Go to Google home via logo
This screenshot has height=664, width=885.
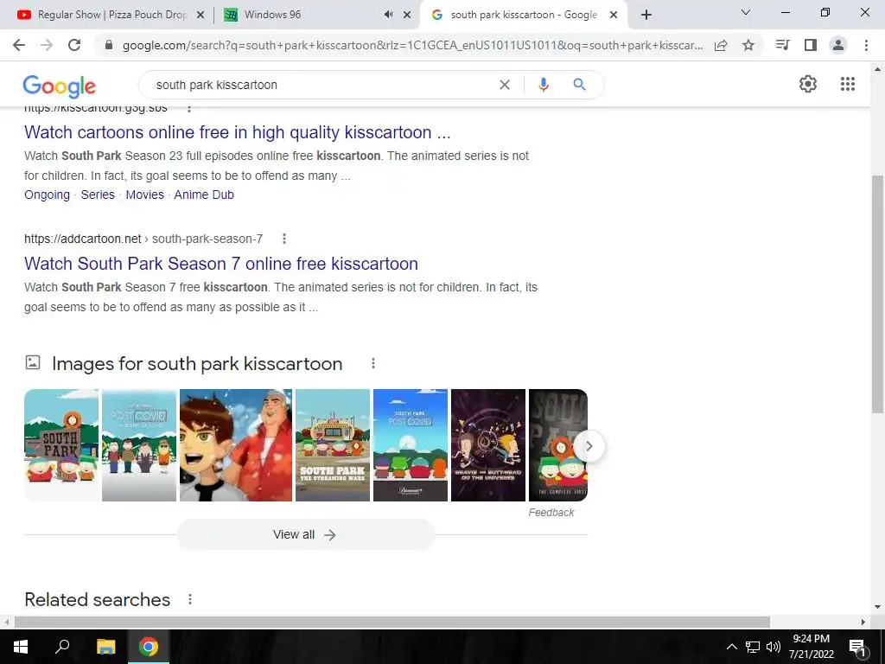(x=60, y=86)
